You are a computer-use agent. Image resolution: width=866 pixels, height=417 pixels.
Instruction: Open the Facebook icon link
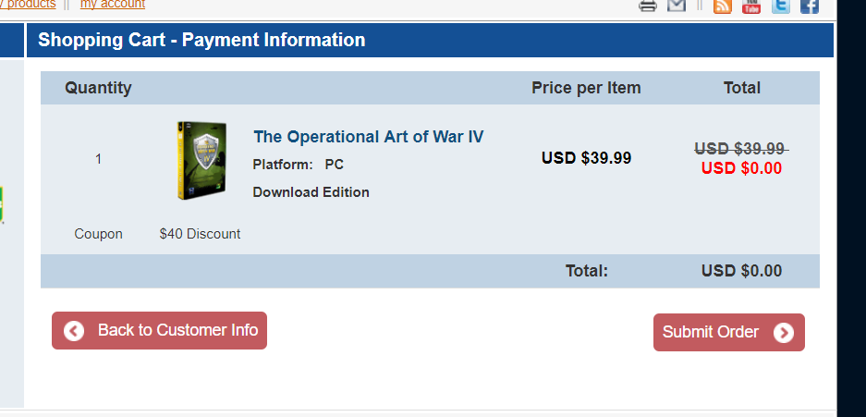pyautogui.click(x=810, y=6)
